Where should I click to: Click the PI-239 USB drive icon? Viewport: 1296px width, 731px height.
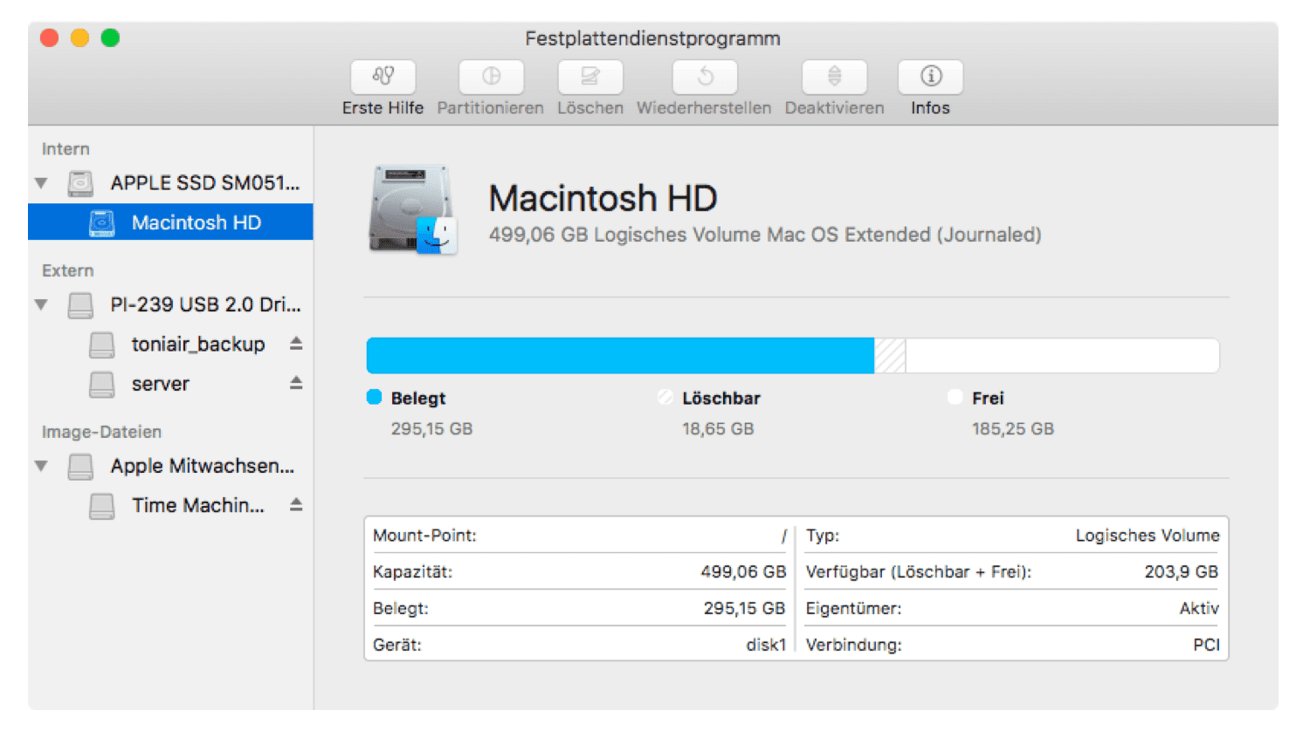point(80,305)
